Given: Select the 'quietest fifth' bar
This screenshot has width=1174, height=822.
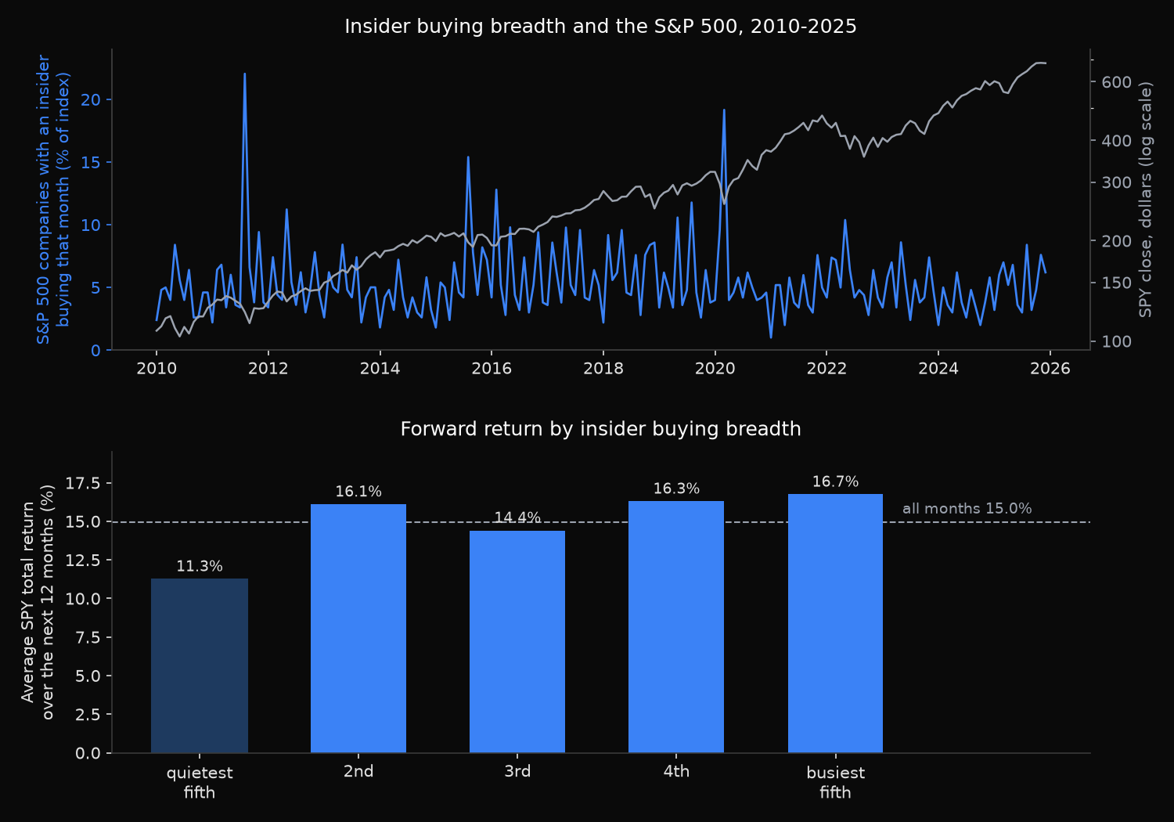Looking at the screenshot, I should (200, 665).
